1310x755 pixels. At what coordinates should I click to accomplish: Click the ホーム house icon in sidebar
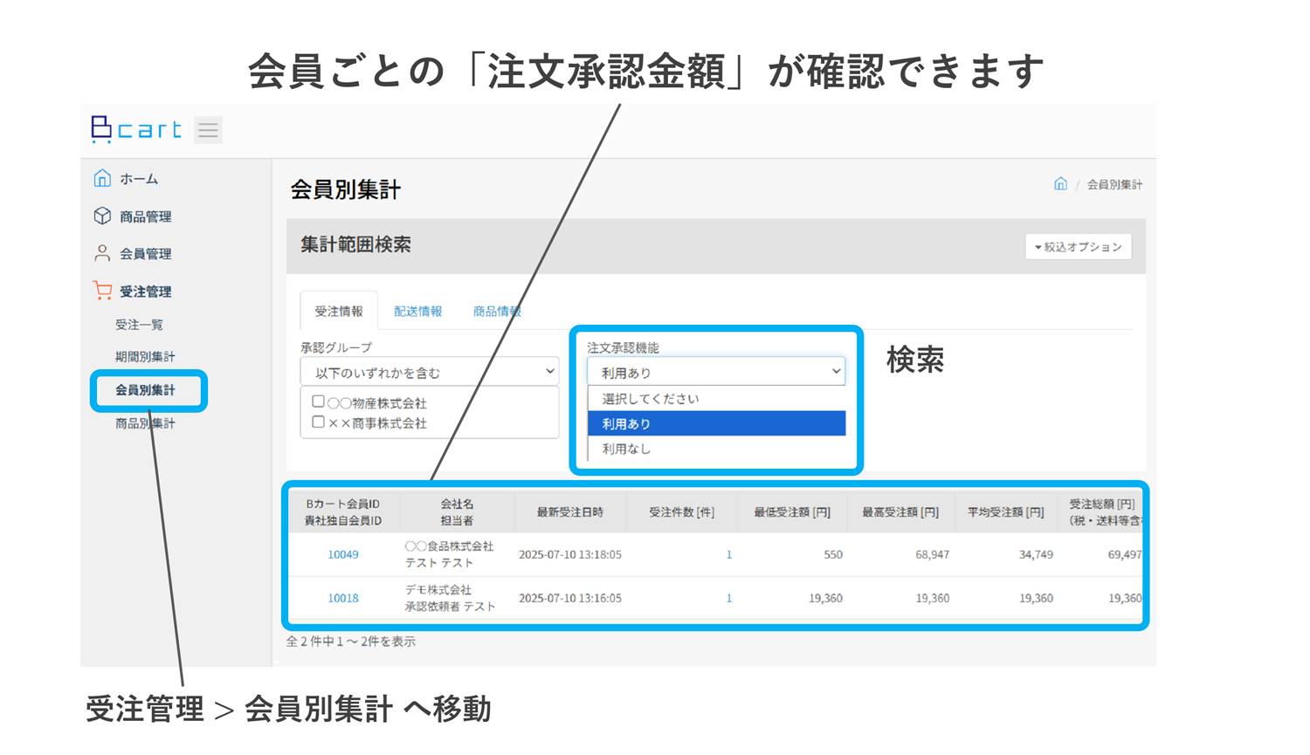pyautogui.click(x=102, y=179)
